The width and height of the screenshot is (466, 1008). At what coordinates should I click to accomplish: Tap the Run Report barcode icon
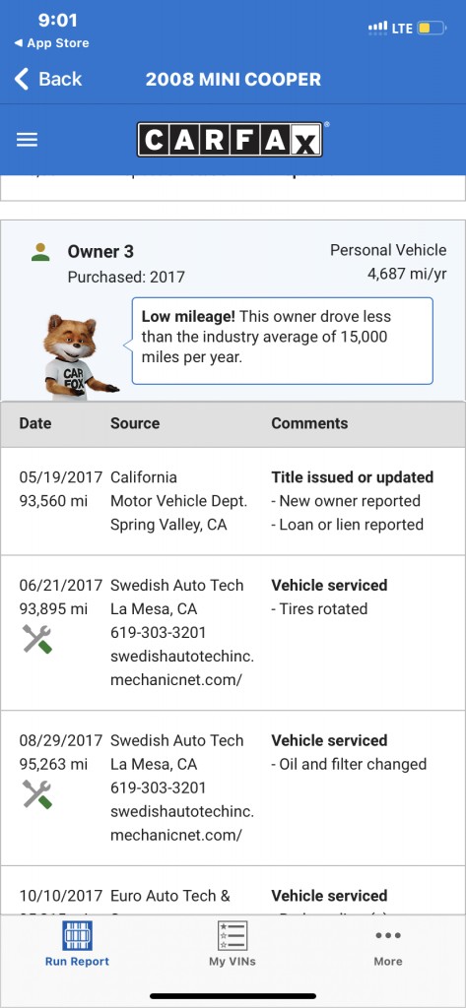click(x=77, y=935)
